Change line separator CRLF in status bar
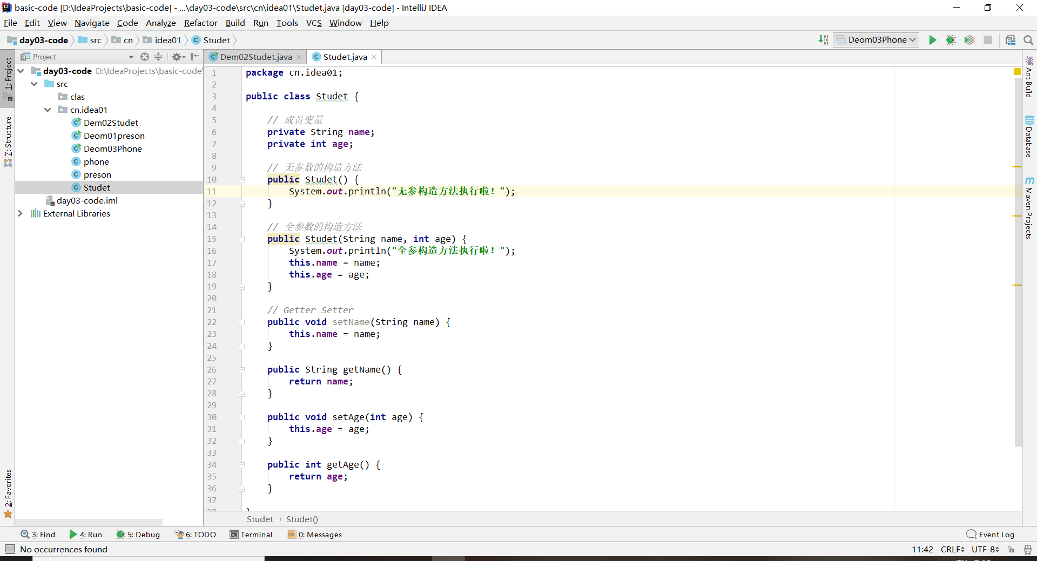 (x=952, y=550)
